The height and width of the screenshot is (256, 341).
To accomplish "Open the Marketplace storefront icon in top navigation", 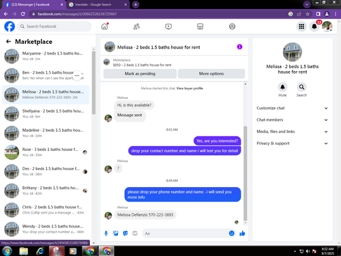I will [x=200, y=27].
